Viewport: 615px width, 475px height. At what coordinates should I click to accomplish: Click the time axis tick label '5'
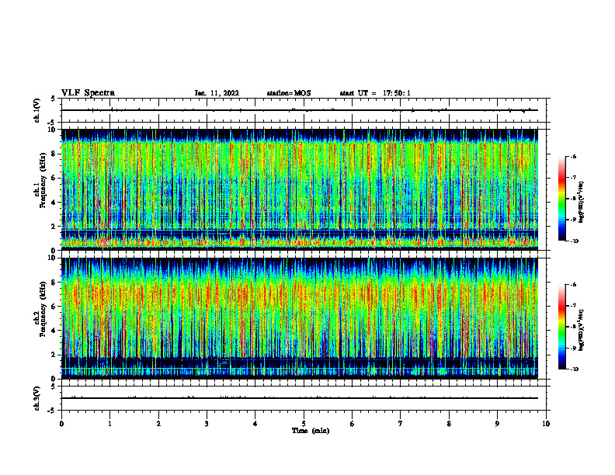tap(304, 424)
